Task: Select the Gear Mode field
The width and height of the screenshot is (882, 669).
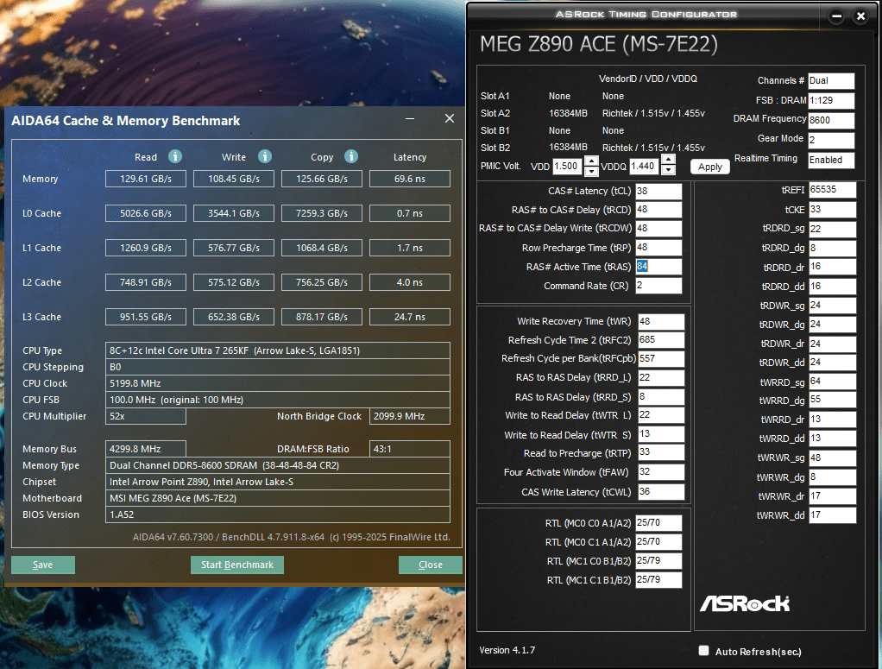Action: (831, 140)
